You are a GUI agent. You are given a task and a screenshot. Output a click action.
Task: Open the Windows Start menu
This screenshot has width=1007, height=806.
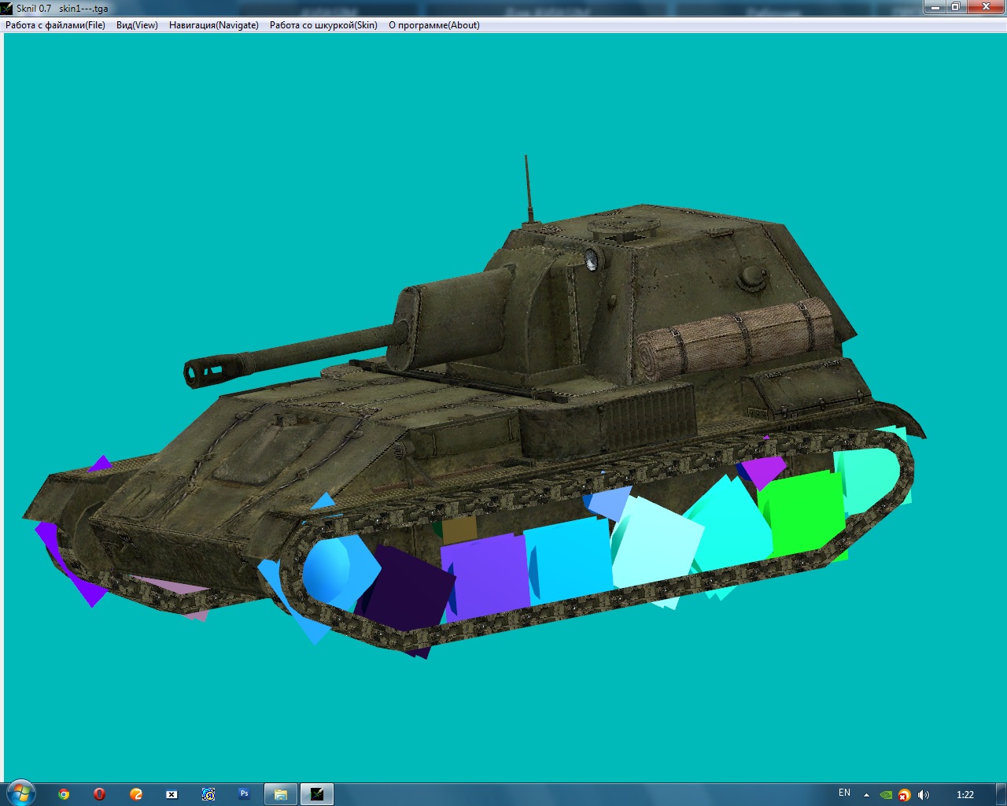point(20,793)
